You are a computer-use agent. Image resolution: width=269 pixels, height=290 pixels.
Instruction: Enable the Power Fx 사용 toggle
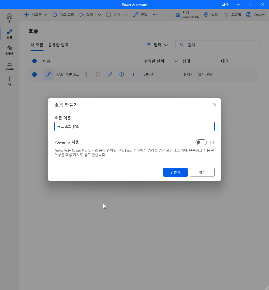click(201, 142)
